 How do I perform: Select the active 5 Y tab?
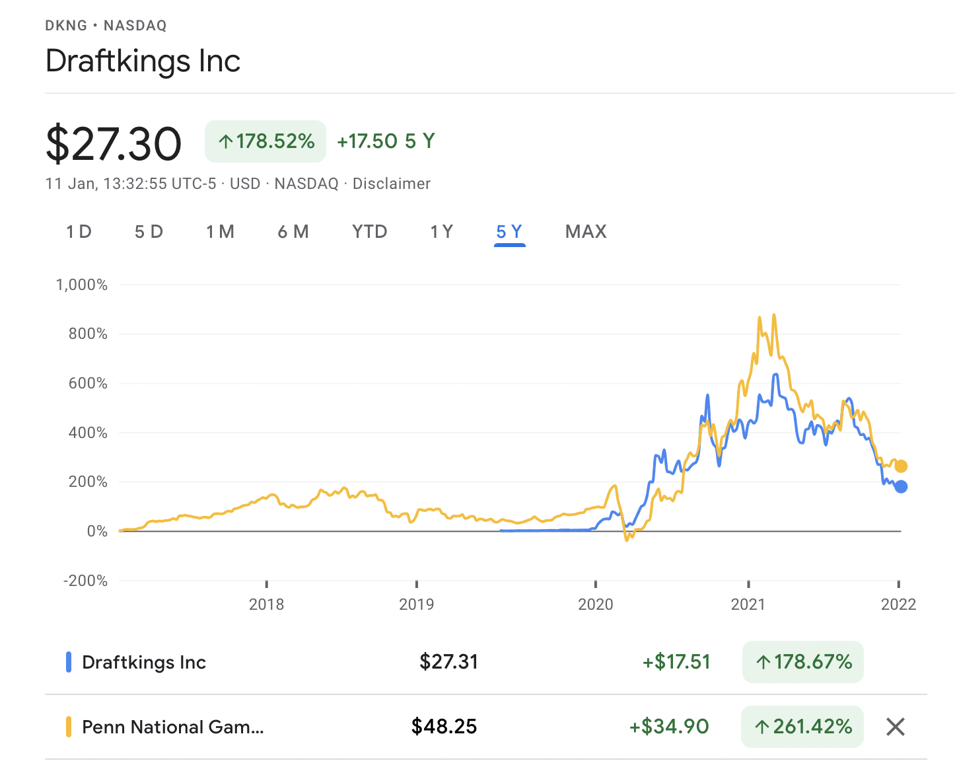coord(509,232)
